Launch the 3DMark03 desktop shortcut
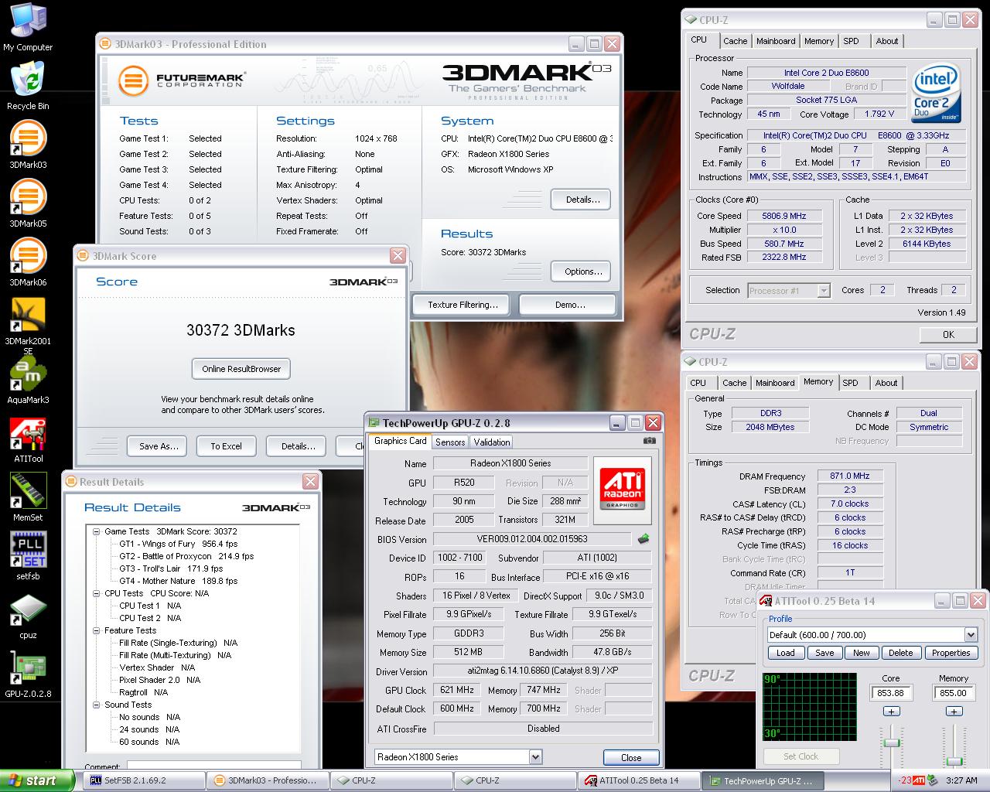This screenshot has width=990, height=792. (28, 145)
